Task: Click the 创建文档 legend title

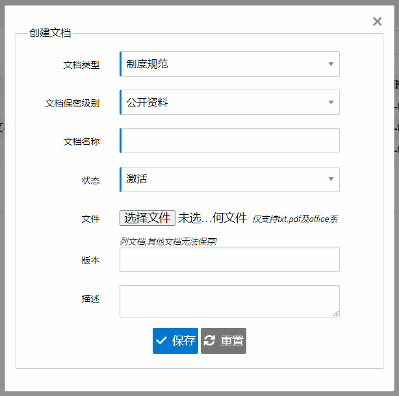Action: (x=50, y=33)
